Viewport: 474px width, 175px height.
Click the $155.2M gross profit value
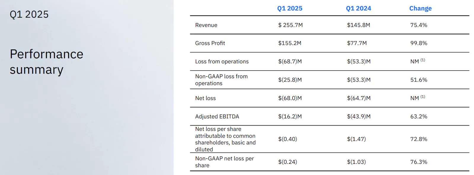pyautogui.click(x=289, y=43)
